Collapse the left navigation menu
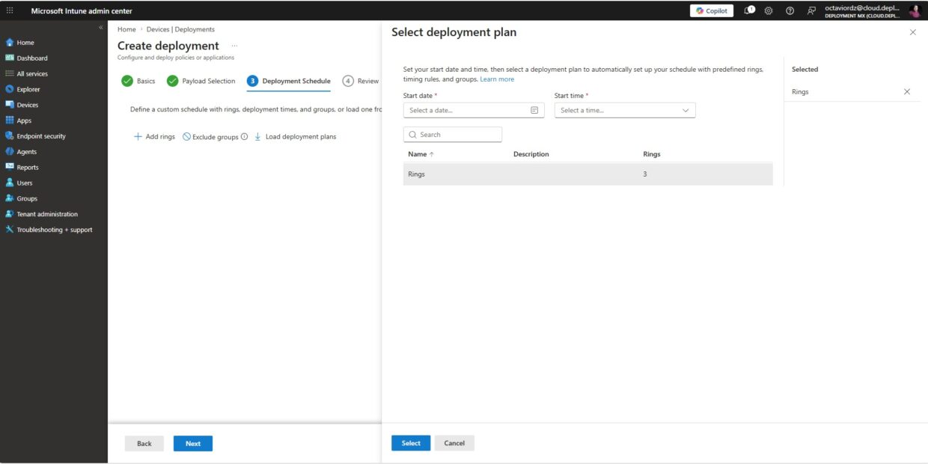This screenshot has width=928, height=464. coord(101,28)
